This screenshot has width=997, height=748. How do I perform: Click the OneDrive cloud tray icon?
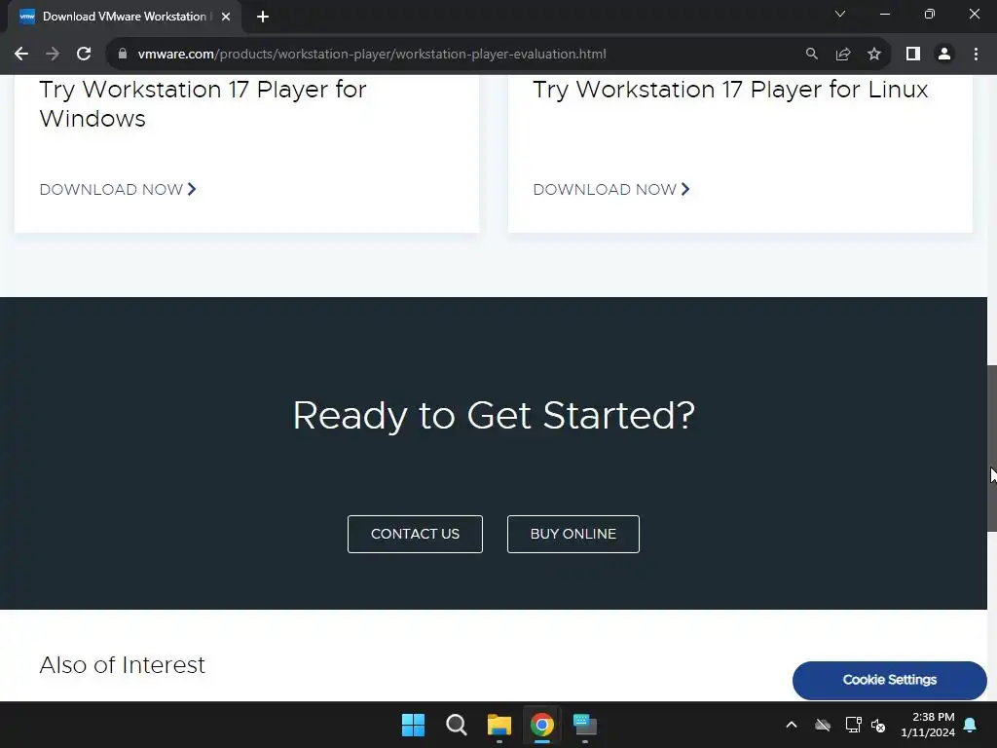[x=823, y=725]
